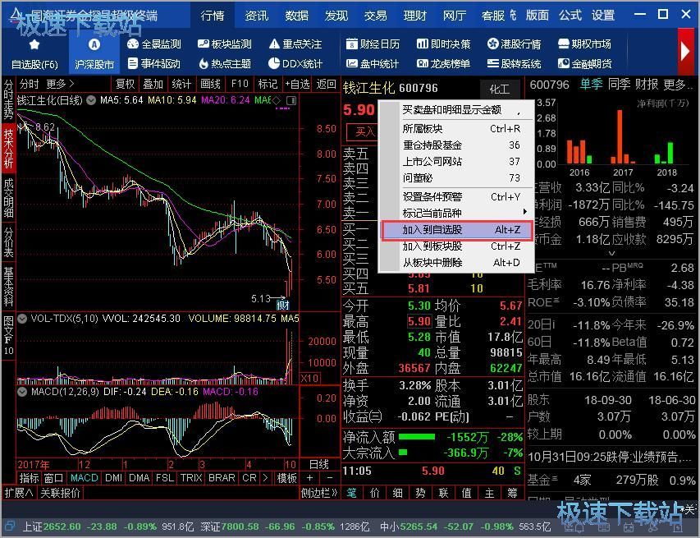Select the 同季 financial view

620,84
